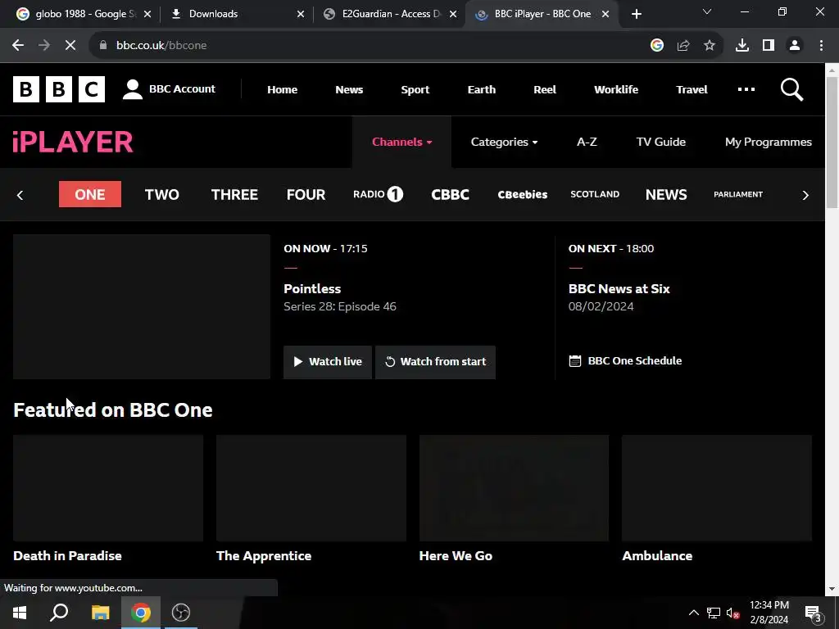Select the BBC NEWS channel
Viewport: 839px width, 629px height.
(666, 194)
